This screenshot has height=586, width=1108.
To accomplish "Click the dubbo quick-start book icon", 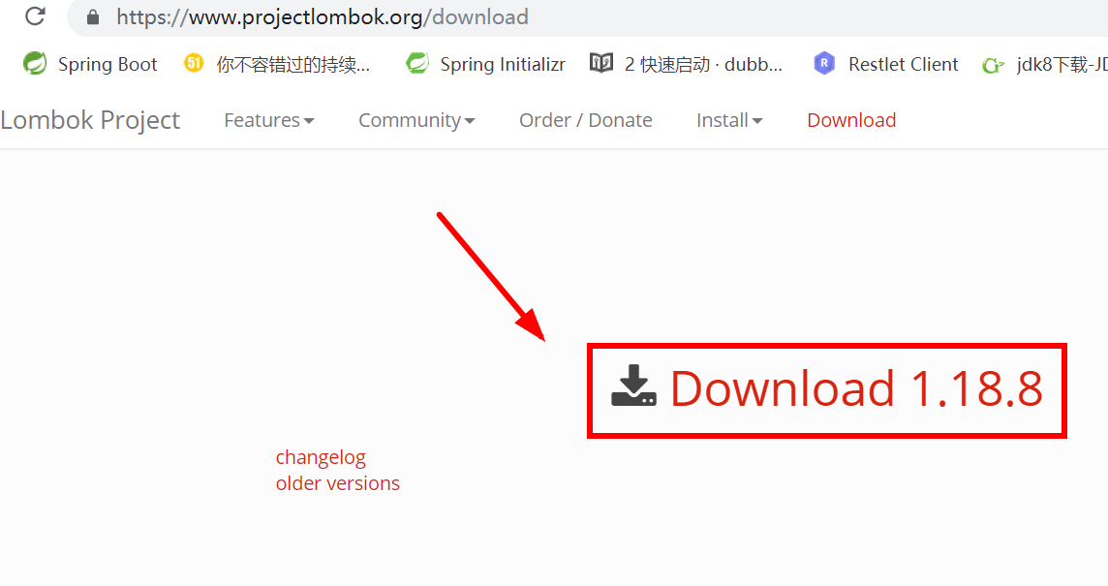I will [600, 64].
